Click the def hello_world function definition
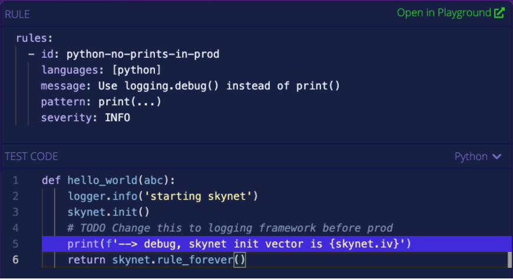 [108, 180]
